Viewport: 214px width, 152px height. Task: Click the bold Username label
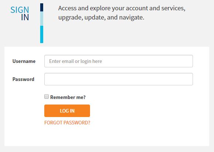[24, 61]
